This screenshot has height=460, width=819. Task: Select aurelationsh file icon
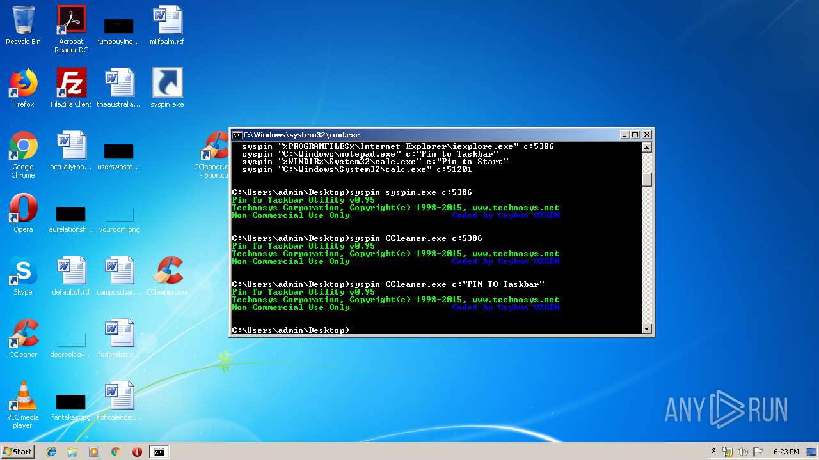point(71,218)
